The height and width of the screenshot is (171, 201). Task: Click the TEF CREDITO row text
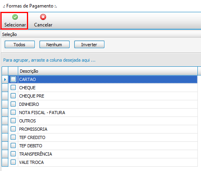32,137
